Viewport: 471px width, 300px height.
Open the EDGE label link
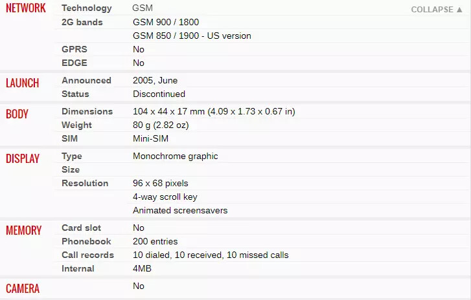[x=75, y=63]
